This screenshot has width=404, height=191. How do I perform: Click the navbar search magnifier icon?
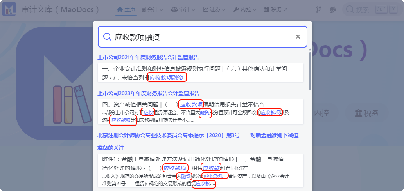tap(350, 10)
